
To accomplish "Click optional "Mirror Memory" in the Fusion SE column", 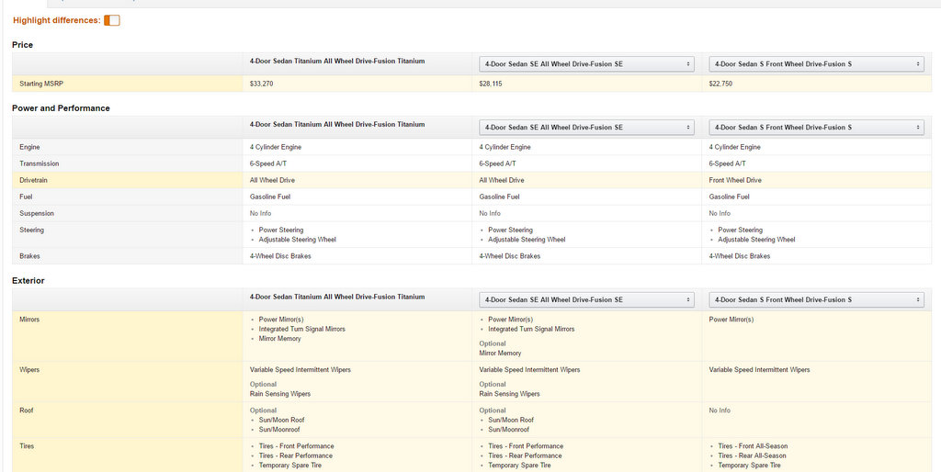I will coord(500,354).
